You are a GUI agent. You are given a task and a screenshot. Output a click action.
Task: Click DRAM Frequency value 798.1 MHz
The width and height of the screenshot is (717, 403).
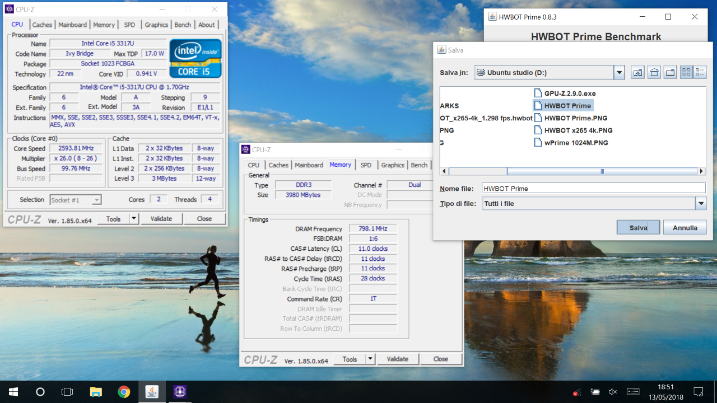pos(373,229)
